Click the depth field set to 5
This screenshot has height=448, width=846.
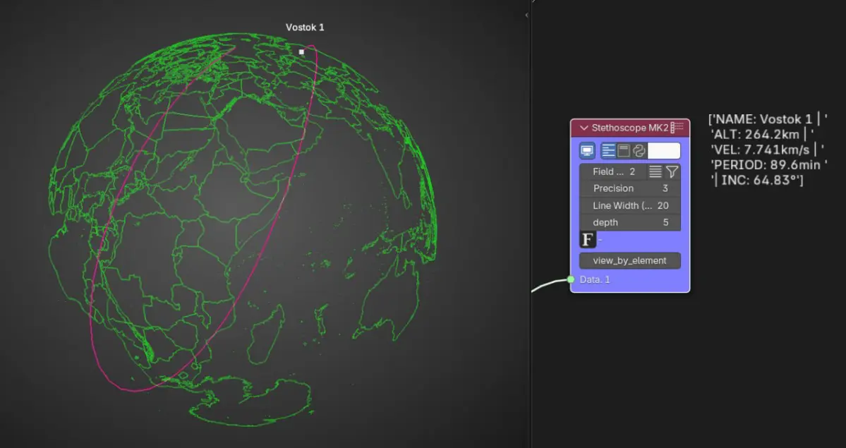(629, 222)
